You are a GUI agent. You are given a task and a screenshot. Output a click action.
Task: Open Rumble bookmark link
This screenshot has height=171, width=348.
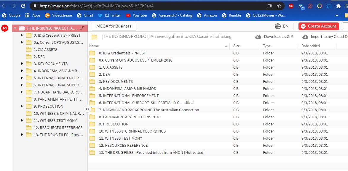(x=232, y=15)
